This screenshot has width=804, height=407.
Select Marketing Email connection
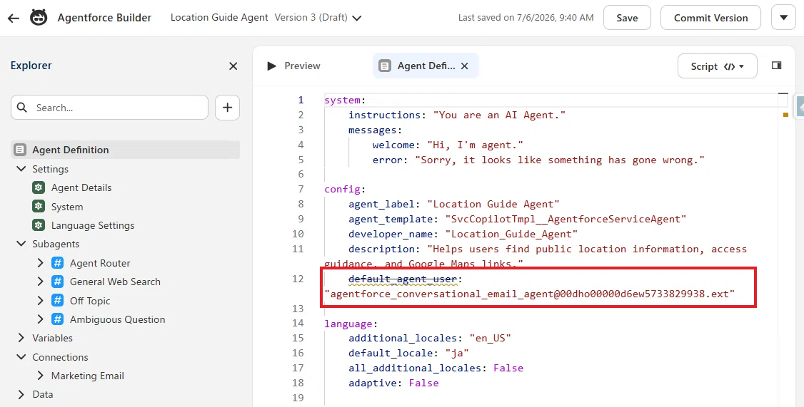pyautogui.click(x=88, y=376)
